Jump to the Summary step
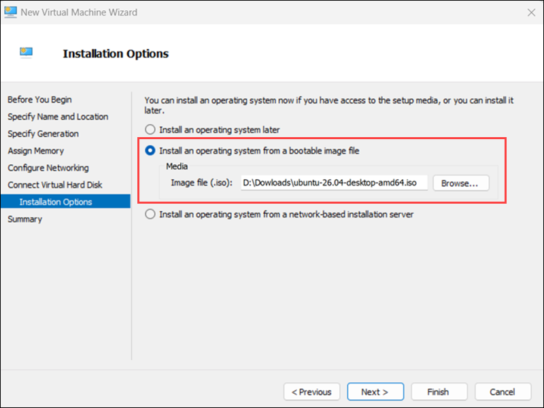The image size is (544, 408). click(24, 219)
